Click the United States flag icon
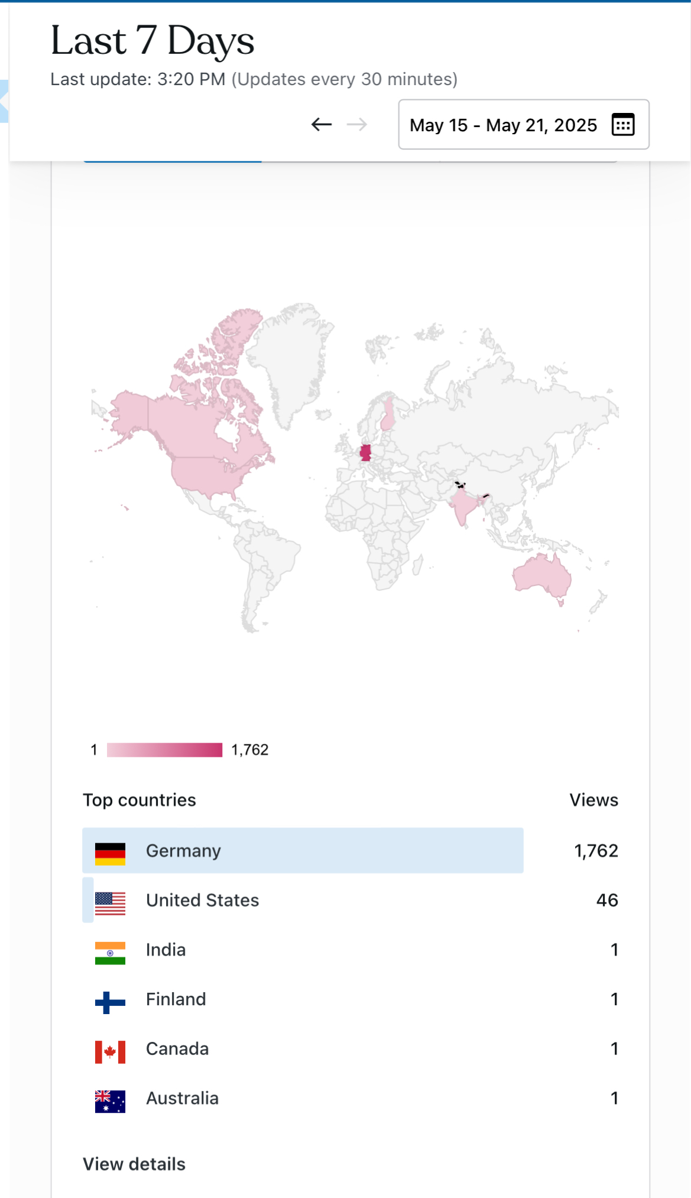Image resolution: width=691 pixels, height=1198 pixels. (110, 901)
